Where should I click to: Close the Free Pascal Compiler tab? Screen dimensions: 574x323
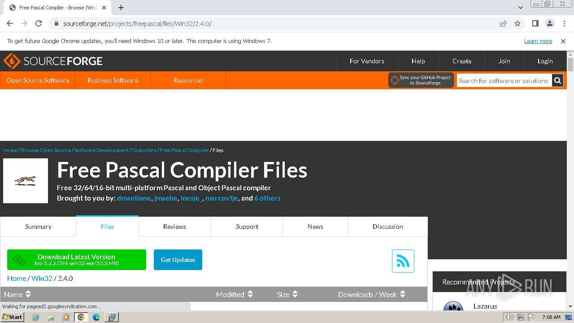coord(104,8)
